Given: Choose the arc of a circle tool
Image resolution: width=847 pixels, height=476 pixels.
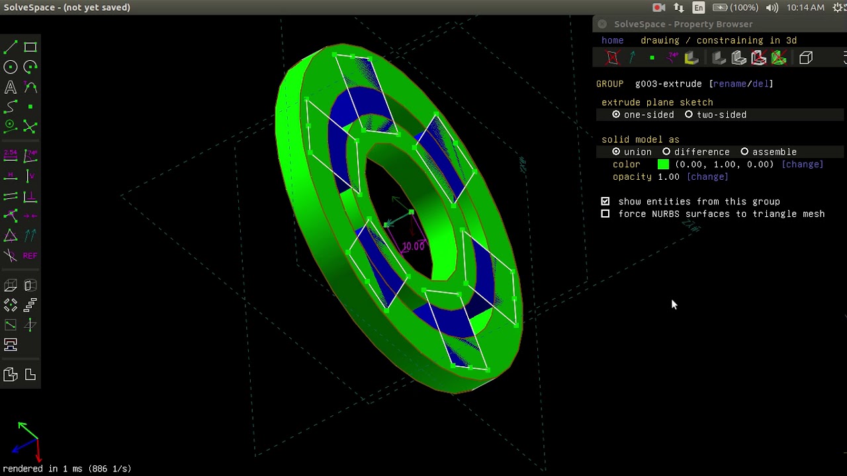Looking at the screenshot, I should click(30, 67).
